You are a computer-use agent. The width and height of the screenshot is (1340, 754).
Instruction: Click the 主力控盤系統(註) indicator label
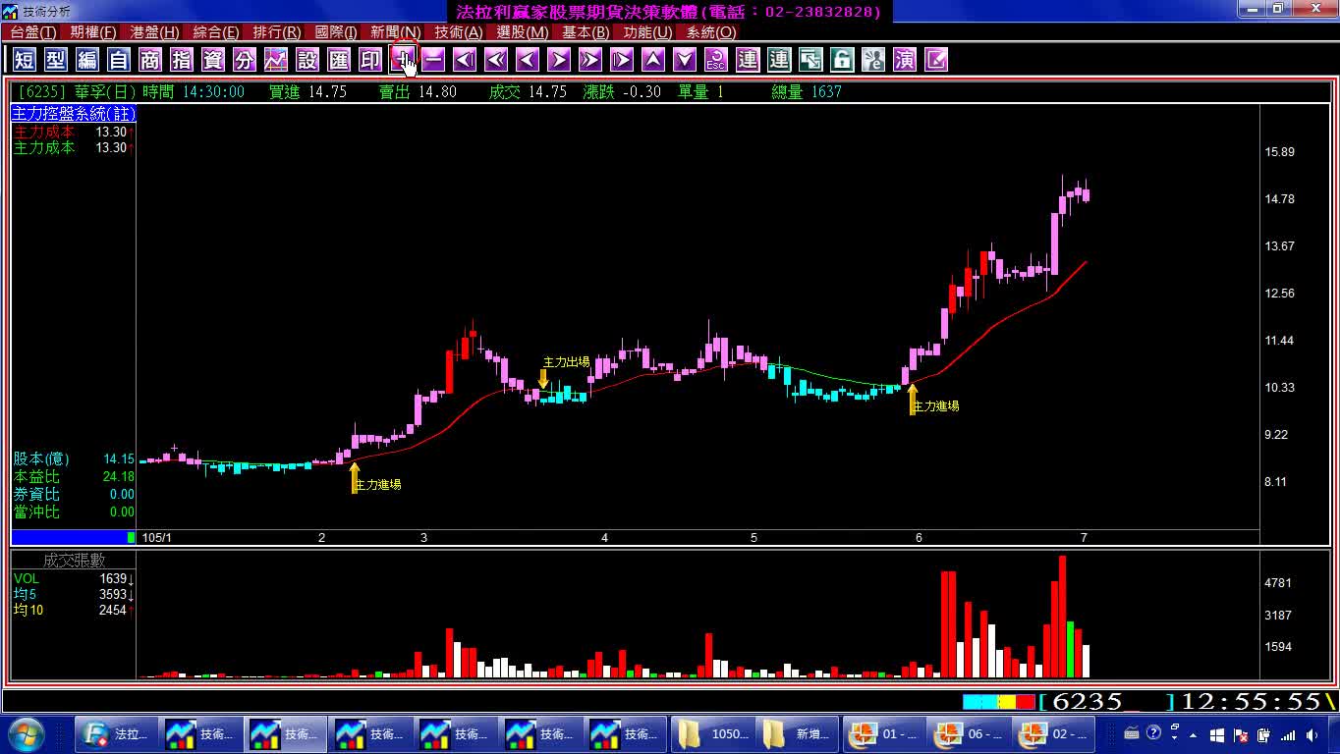(74, 114)
